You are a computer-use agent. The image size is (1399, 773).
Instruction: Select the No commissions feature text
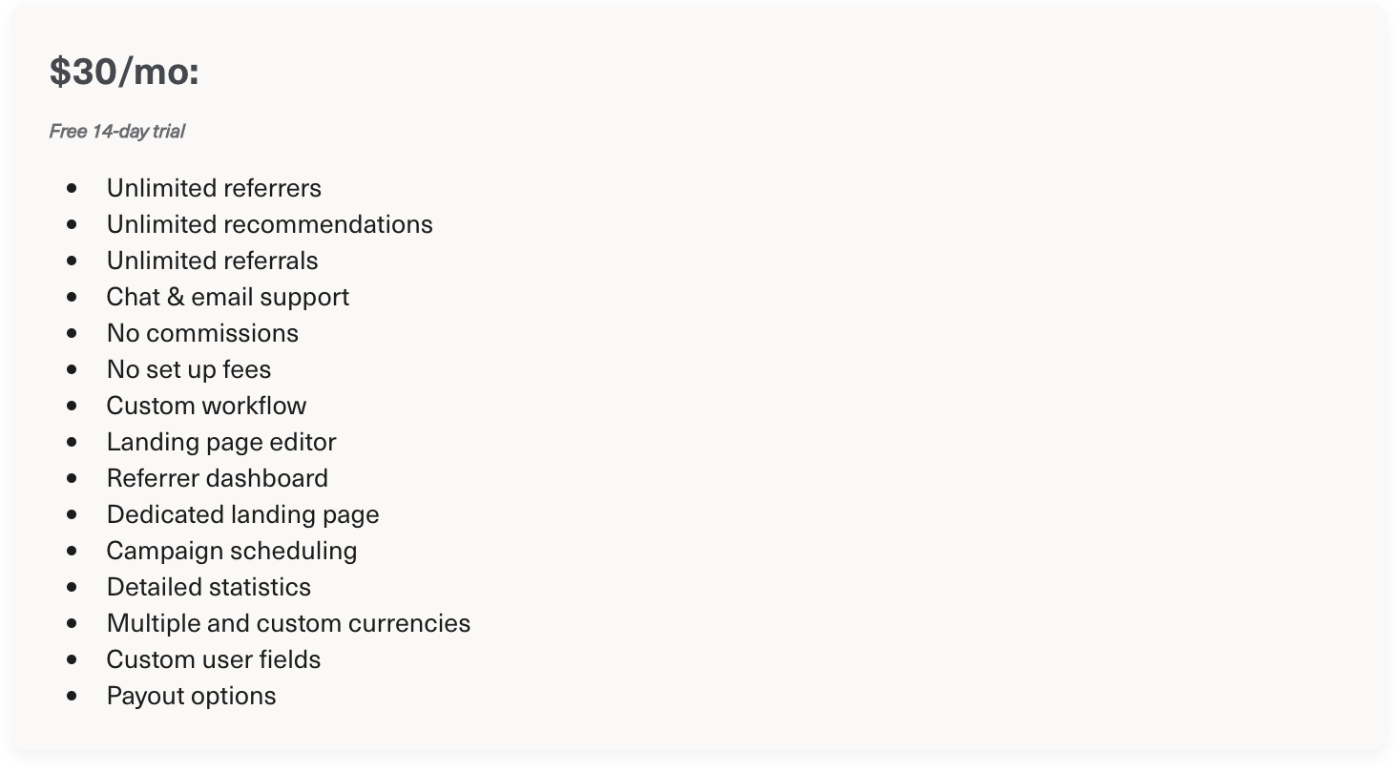(x=202, y=333)
